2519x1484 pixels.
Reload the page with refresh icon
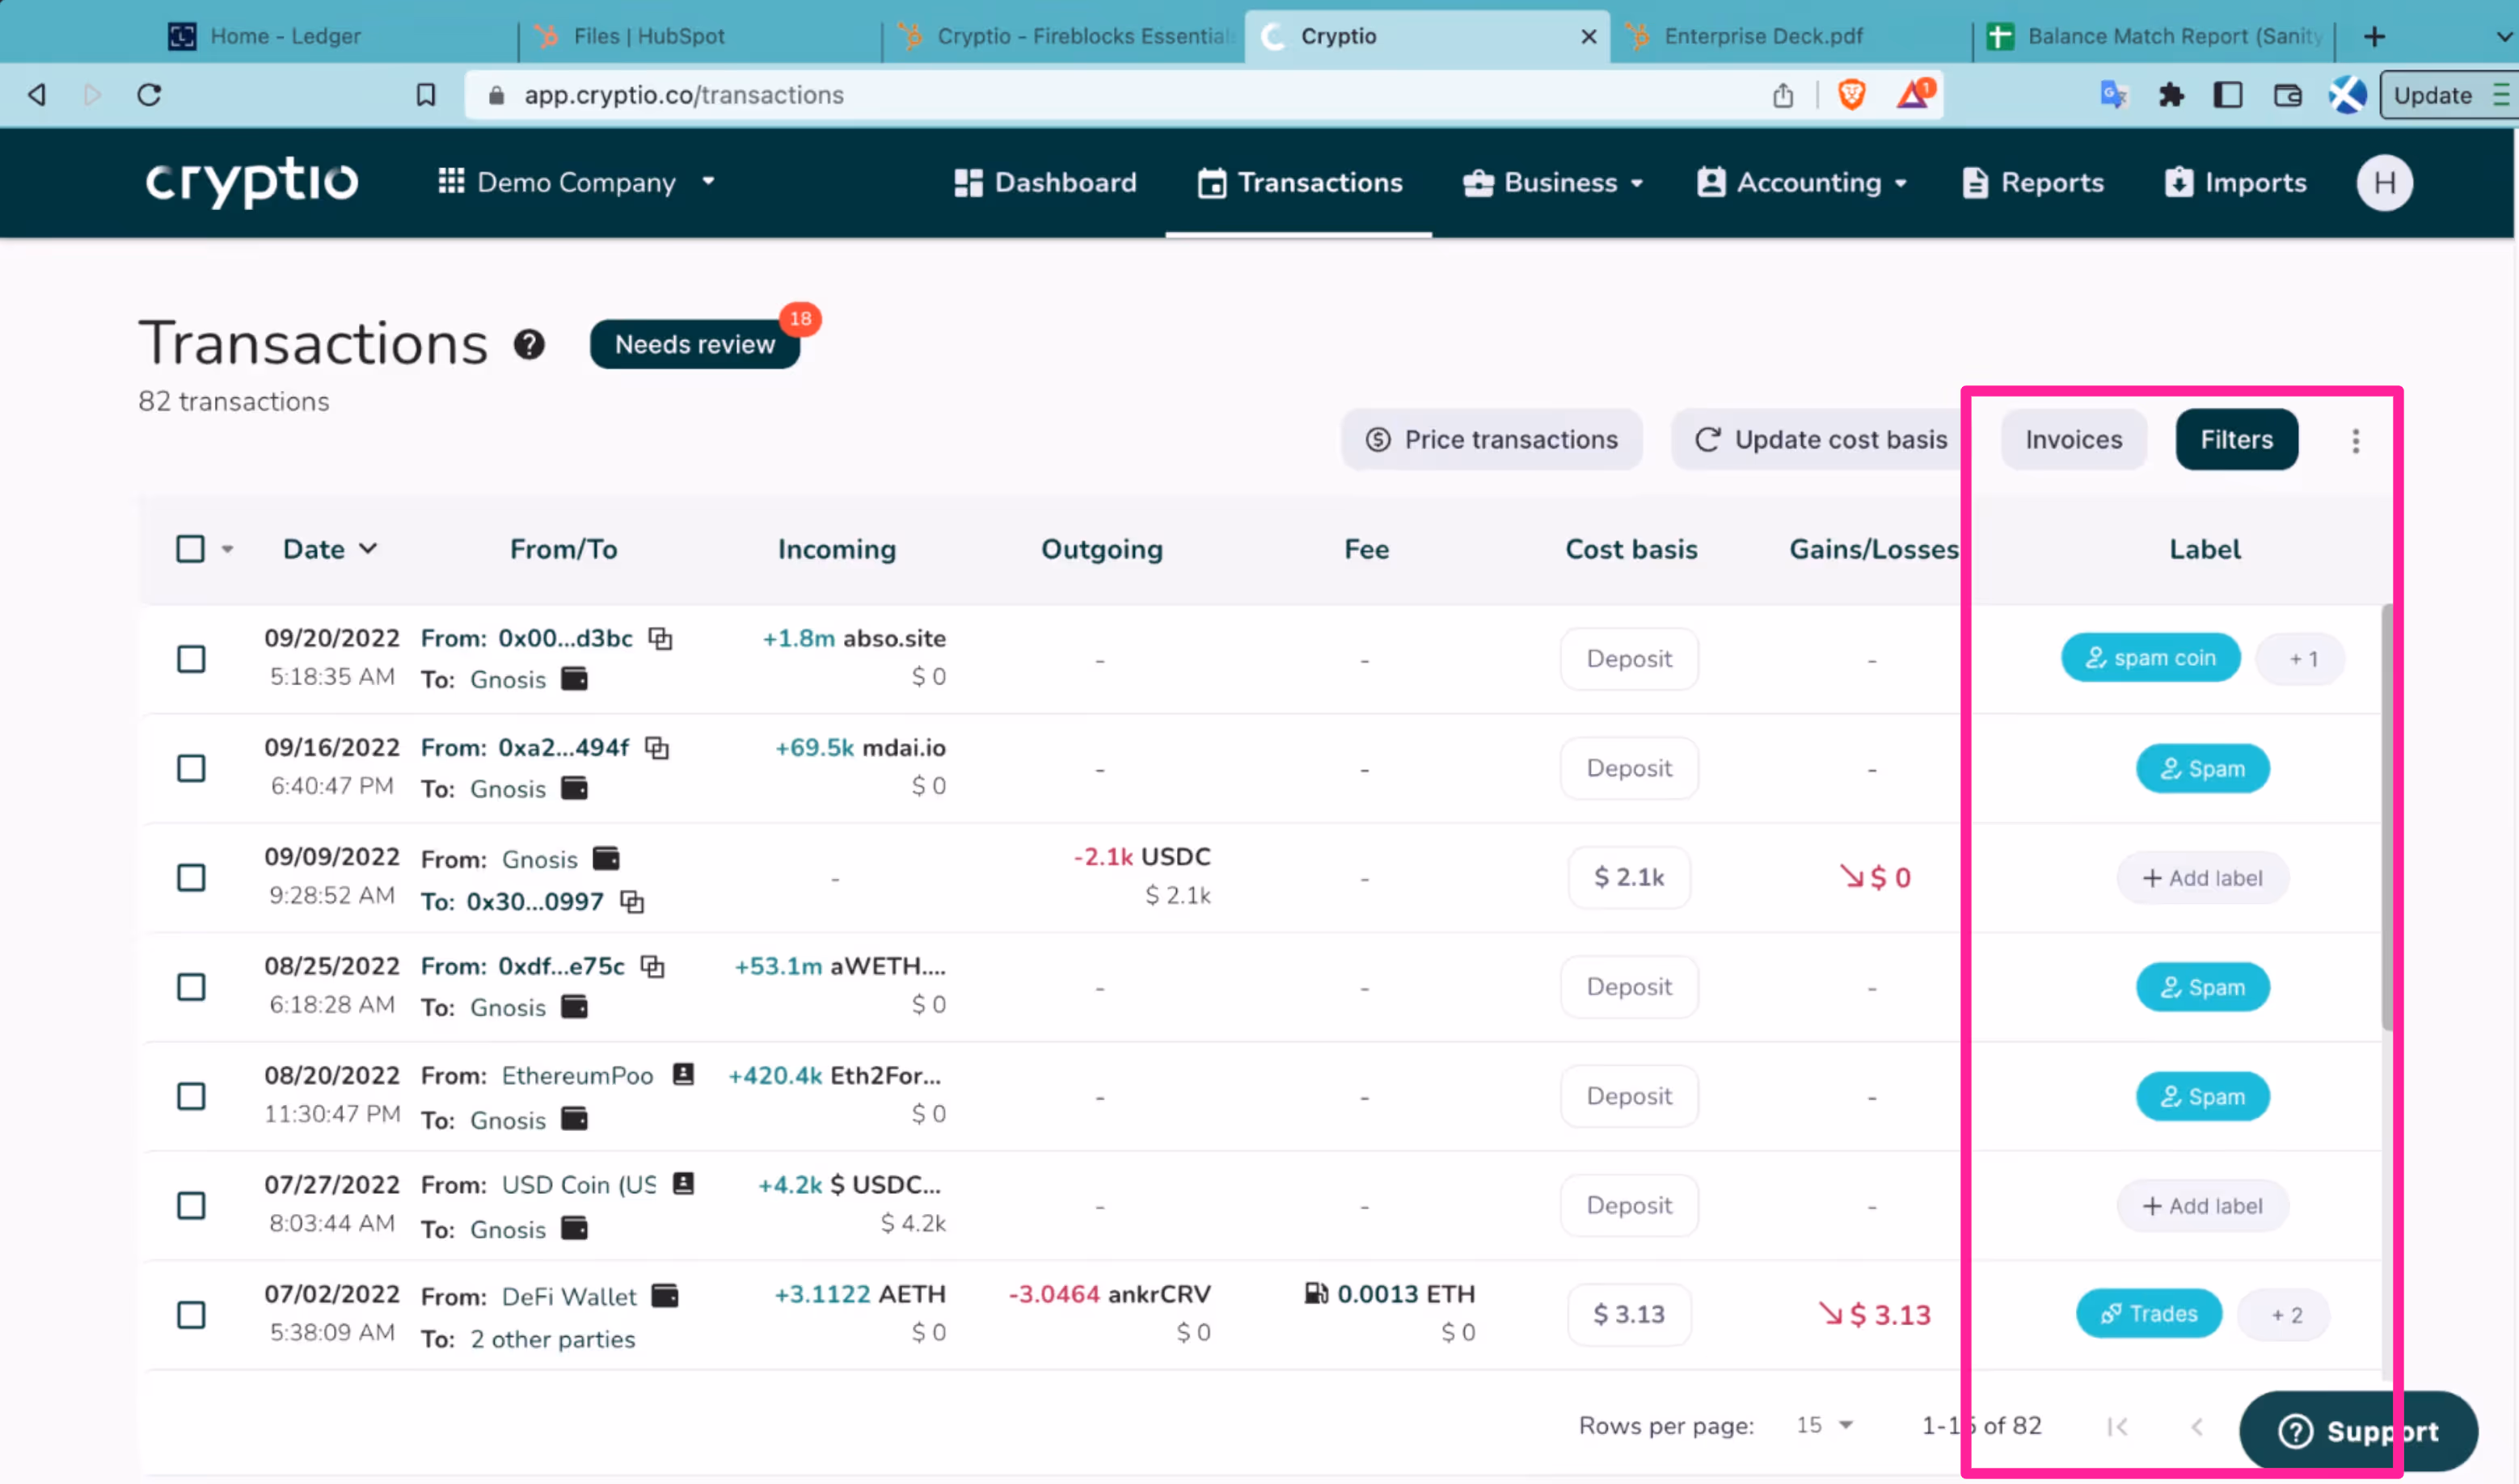(x=149, y=95)
